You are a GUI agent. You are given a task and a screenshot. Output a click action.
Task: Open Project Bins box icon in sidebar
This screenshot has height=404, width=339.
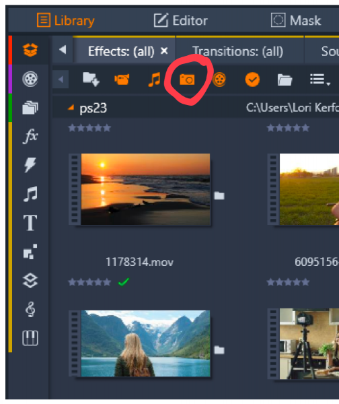pyautogui.click(x=30, y=50)
